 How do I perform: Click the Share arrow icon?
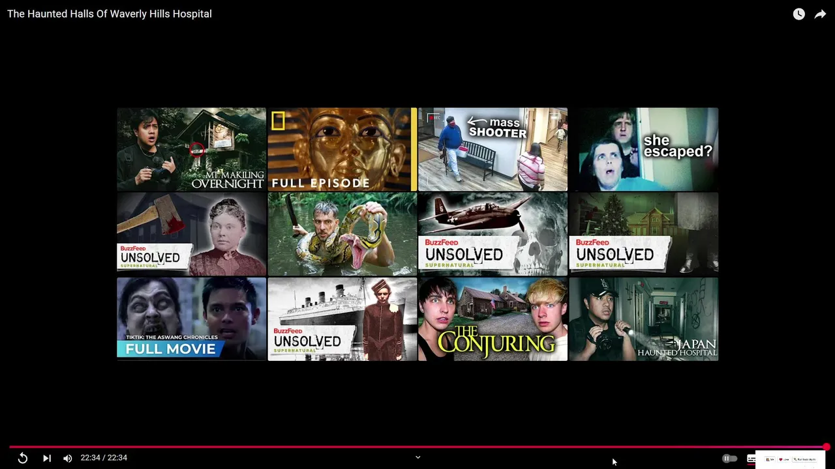pyautogui.click(x=820, y=14)
